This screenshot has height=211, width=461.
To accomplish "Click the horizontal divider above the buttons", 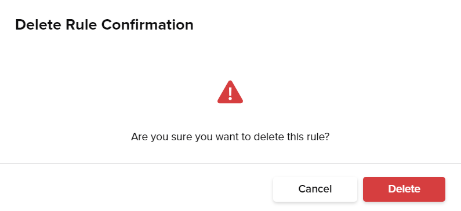I will coord(231,163).
